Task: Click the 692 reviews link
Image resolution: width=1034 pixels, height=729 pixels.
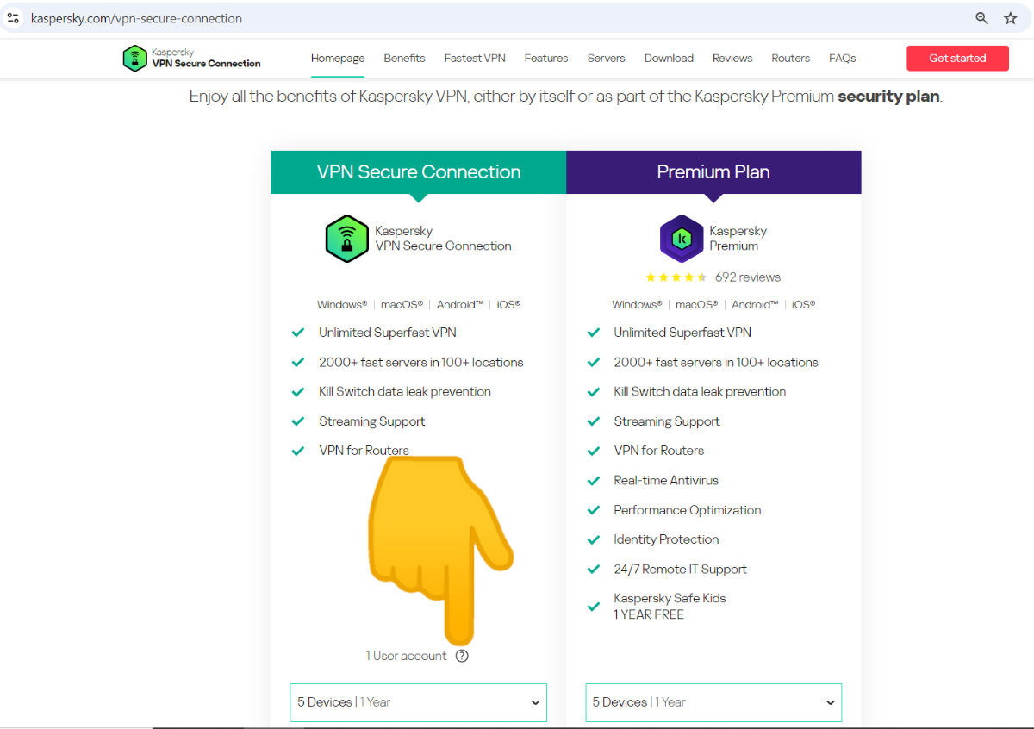Action: [x=748, y=277]
